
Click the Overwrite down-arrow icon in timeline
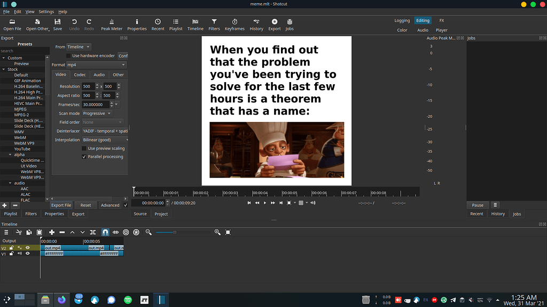pyautogui.click(x=83, y=232)
